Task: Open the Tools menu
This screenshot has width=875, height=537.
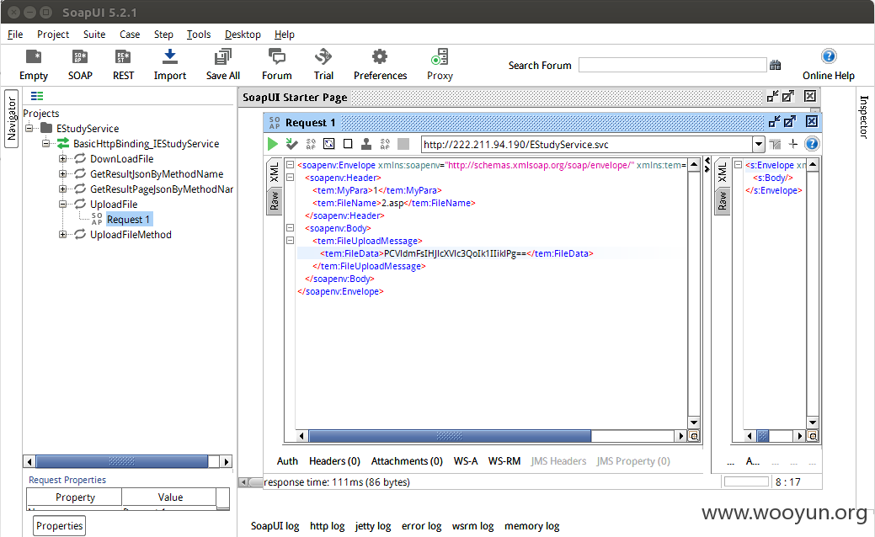Action: (x=199, y=34)
